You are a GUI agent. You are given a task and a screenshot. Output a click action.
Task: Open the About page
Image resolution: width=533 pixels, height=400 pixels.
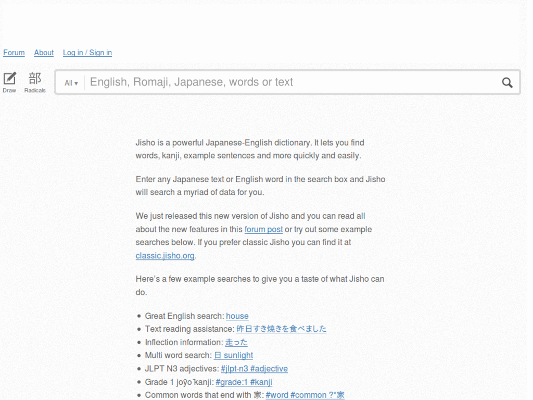(43, 53)
